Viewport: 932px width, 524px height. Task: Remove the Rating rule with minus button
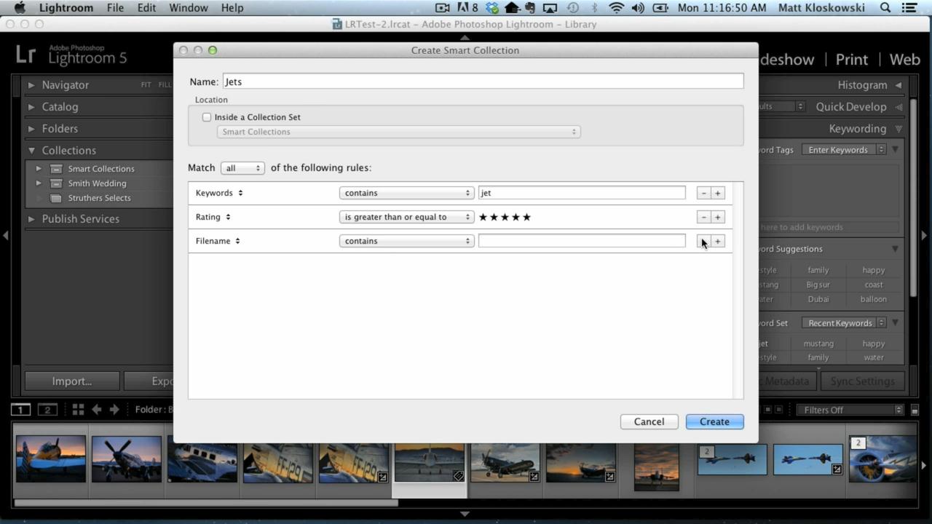tap(703, 217)
